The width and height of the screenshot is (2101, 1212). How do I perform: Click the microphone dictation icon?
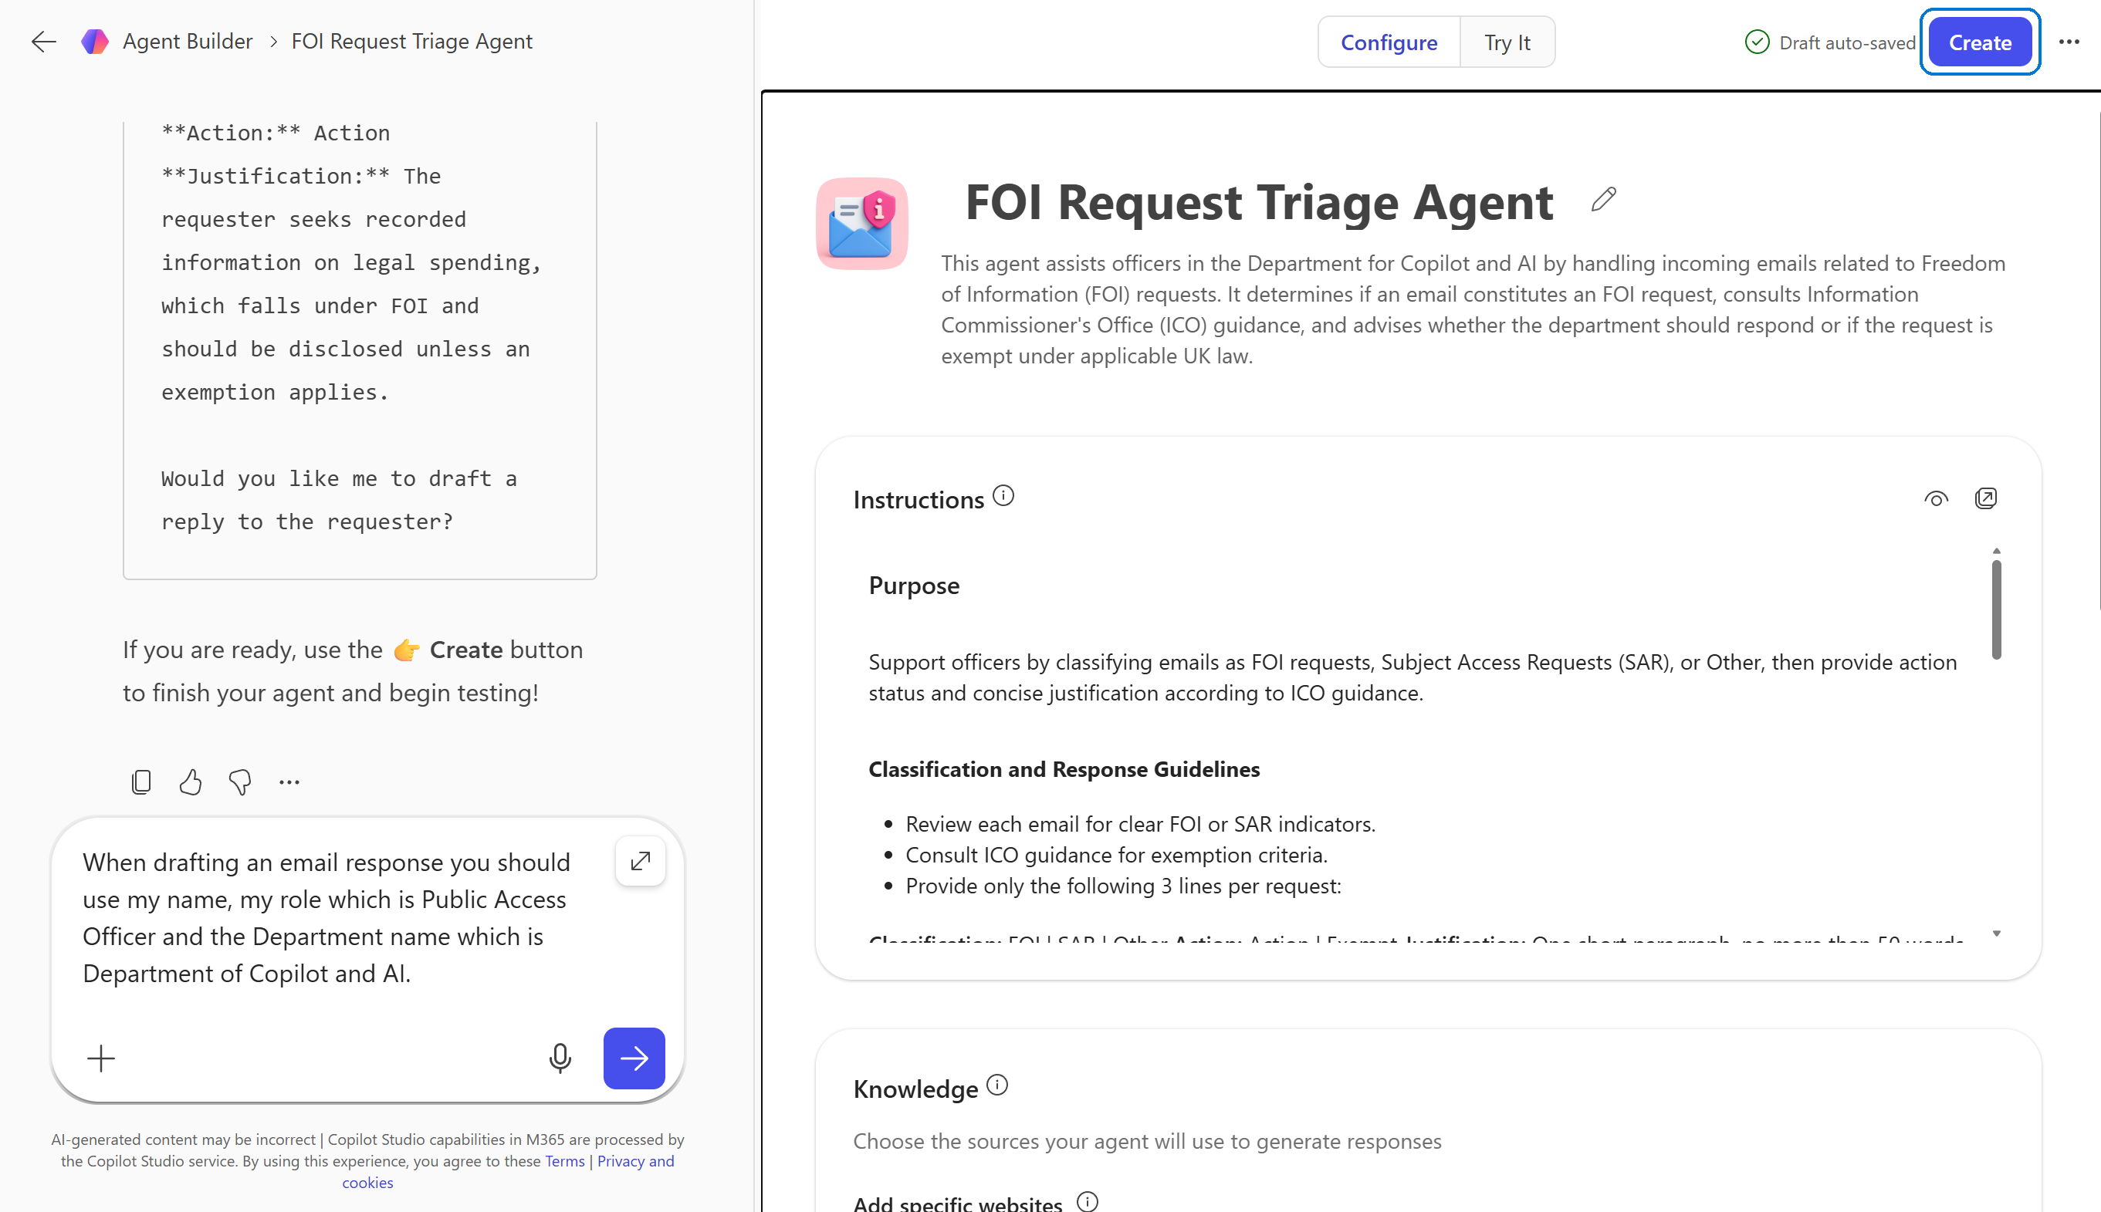[560, 1058]
